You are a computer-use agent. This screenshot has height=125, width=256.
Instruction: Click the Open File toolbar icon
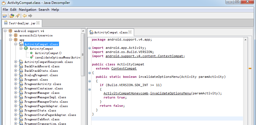click(4, 16)
